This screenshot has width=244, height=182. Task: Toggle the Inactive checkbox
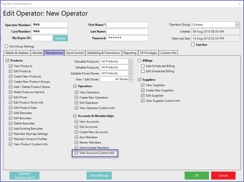193,45
